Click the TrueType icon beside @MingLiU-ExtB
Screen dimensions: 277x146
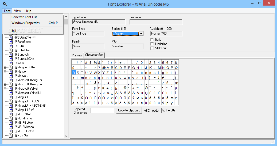11,110
